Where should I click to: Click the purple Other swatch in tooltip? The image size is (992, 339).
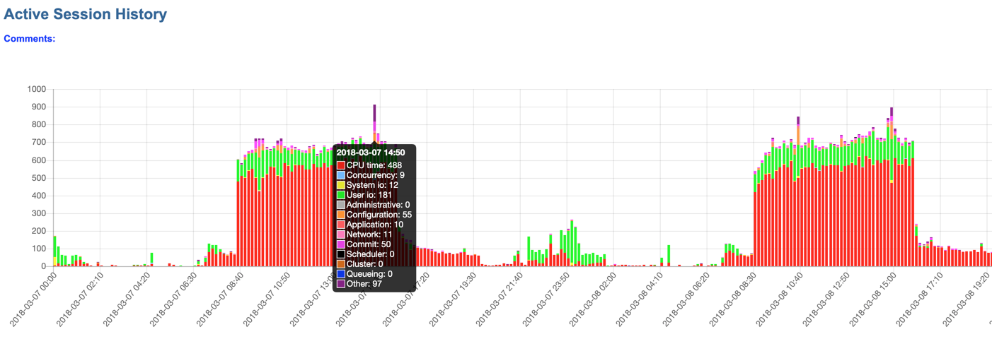tap(341, 284)
